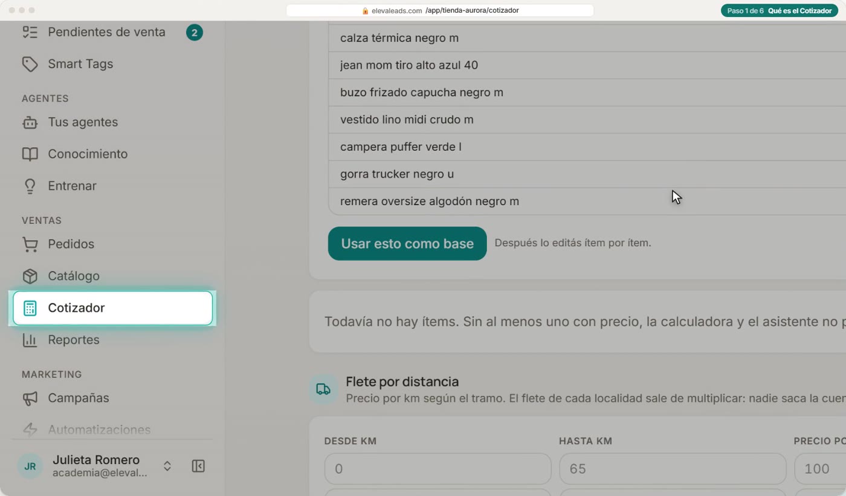Click the Desde km input field
This screenshot has height=496, width=846.
point(438,469)
